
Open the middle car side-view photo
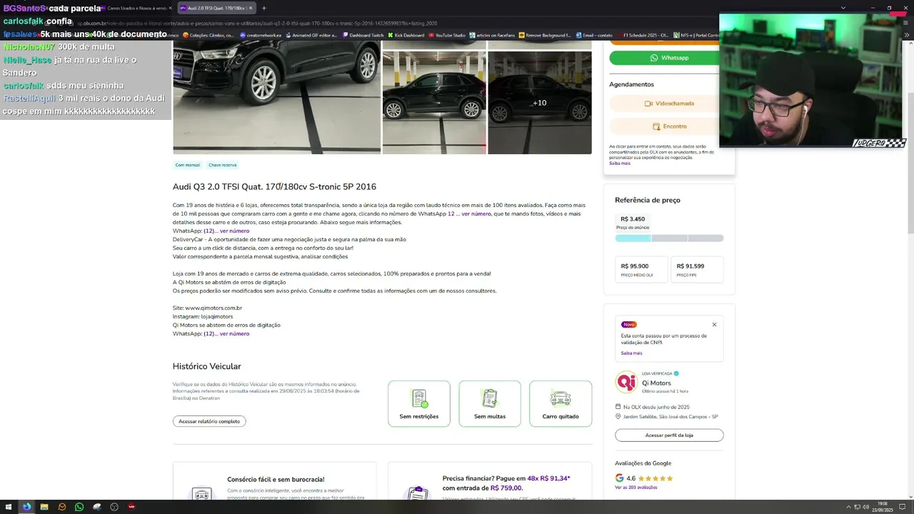[x=434, y=103]
